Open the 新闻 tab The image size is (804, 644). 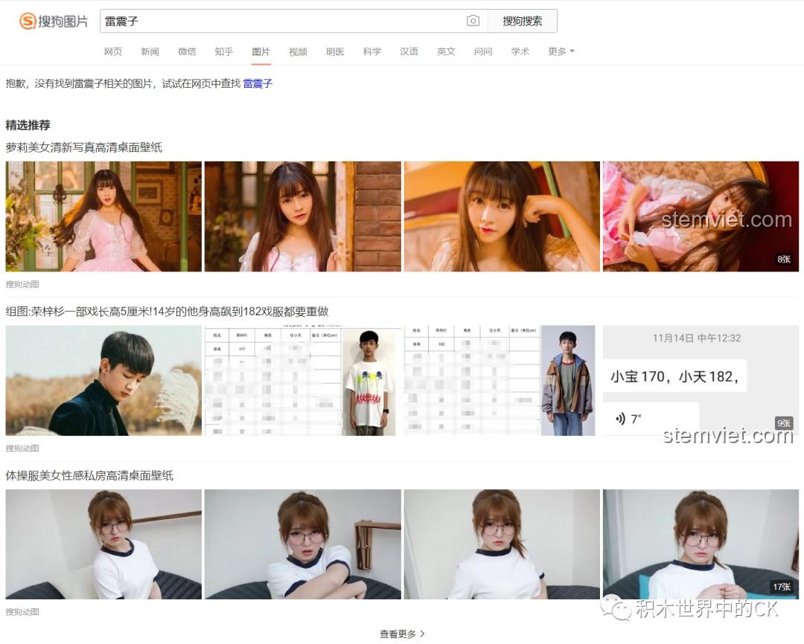point(150,51)
